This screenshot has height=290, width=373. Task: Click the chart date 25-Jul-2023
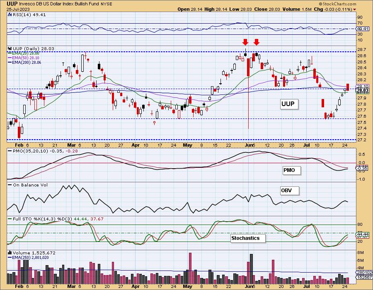[x=18, y=9]
